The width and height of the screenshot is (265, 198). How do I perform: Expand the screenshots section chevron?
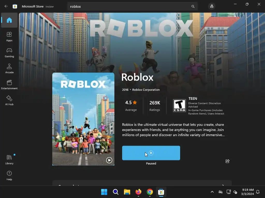tap(223, 185)
